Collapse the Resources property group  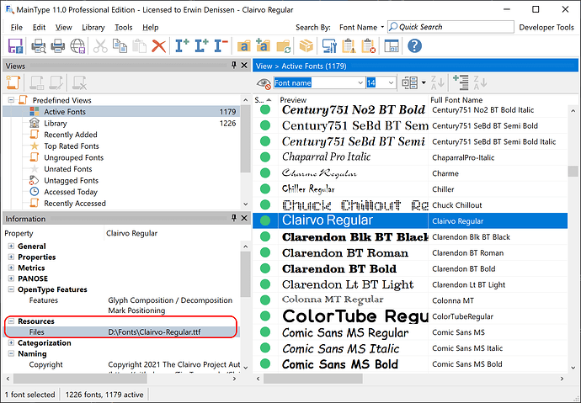11,321
